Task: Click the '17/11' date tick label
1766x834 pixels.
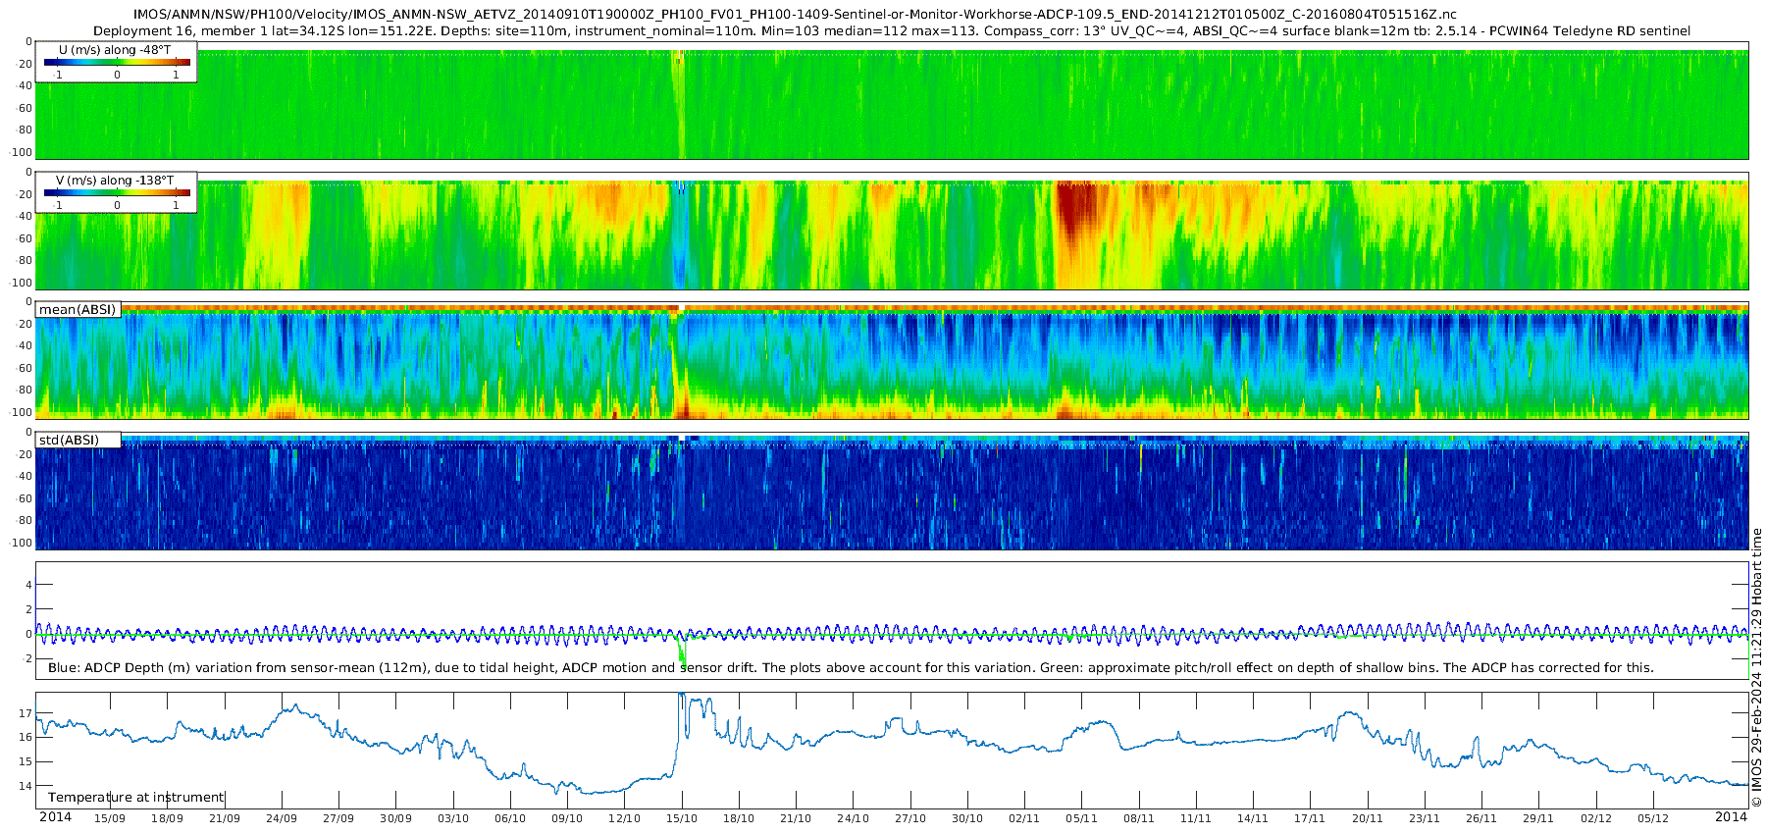Action: 1310,818
